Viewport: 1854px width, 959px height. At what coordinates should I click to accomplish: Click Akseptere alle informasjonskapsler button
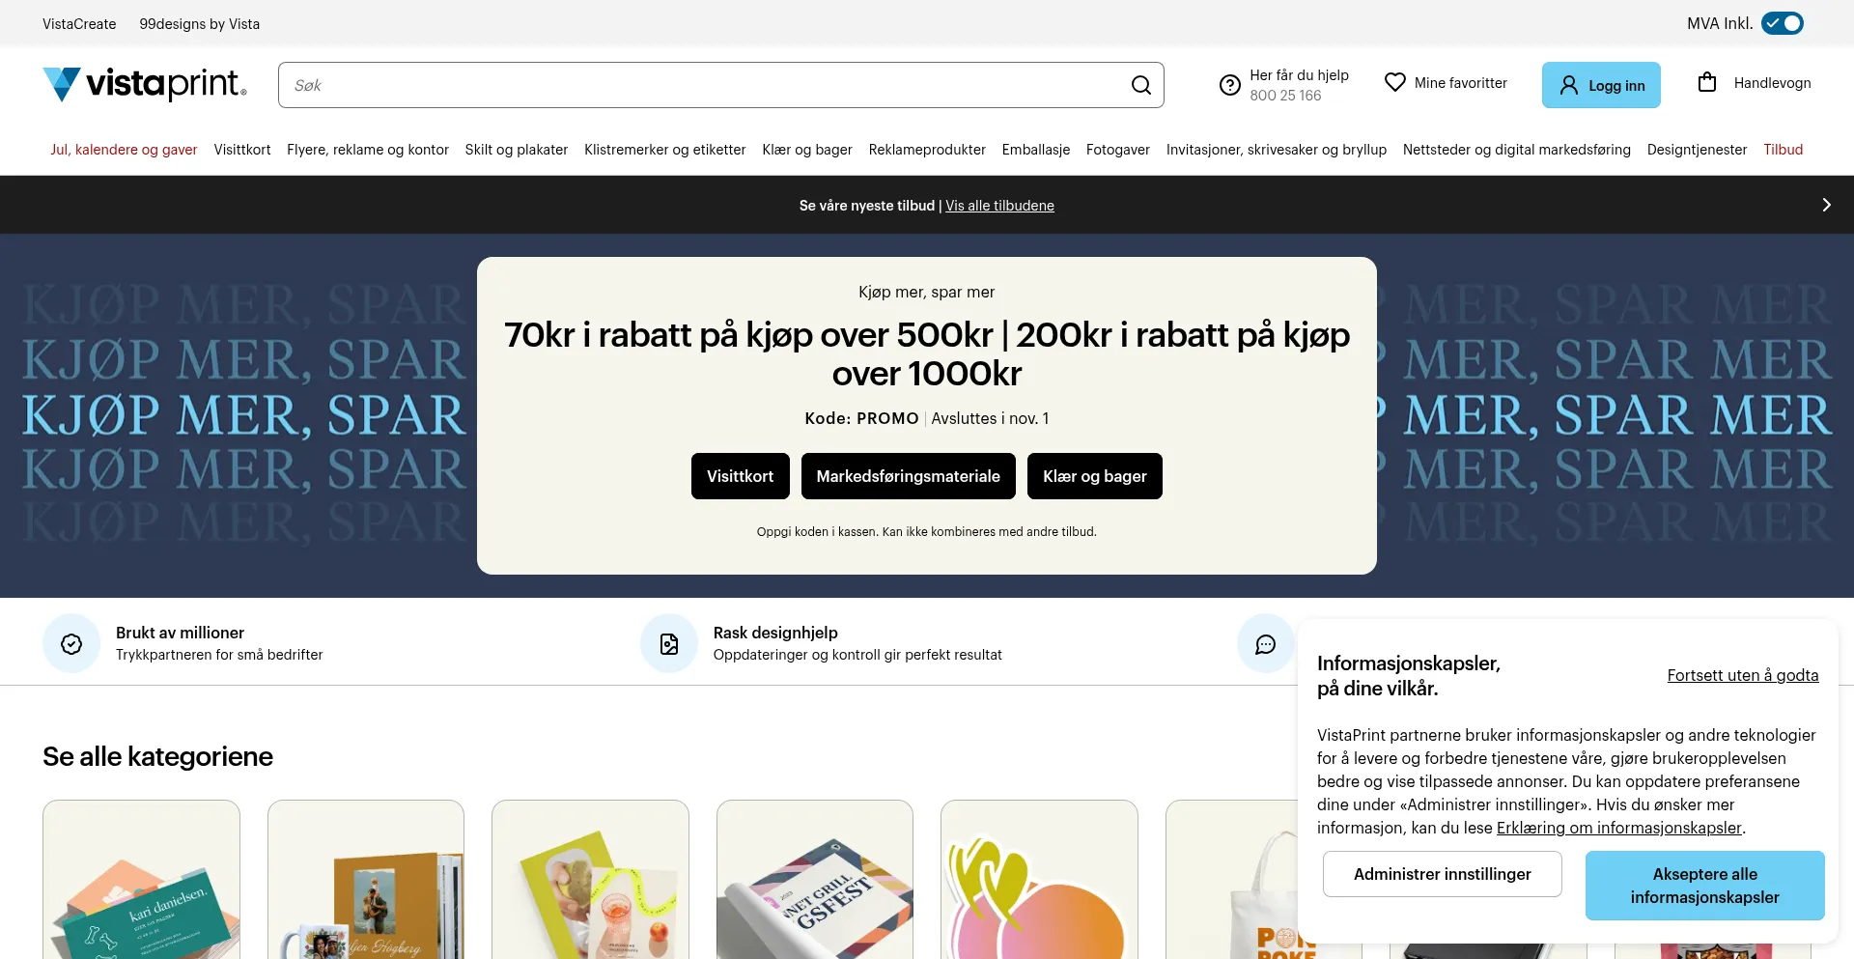(1705, 886)
